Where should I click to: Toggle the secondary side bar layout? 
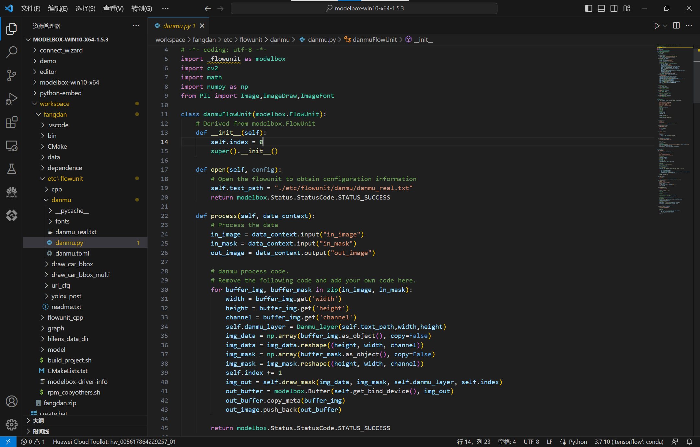(x=614, y=8)
